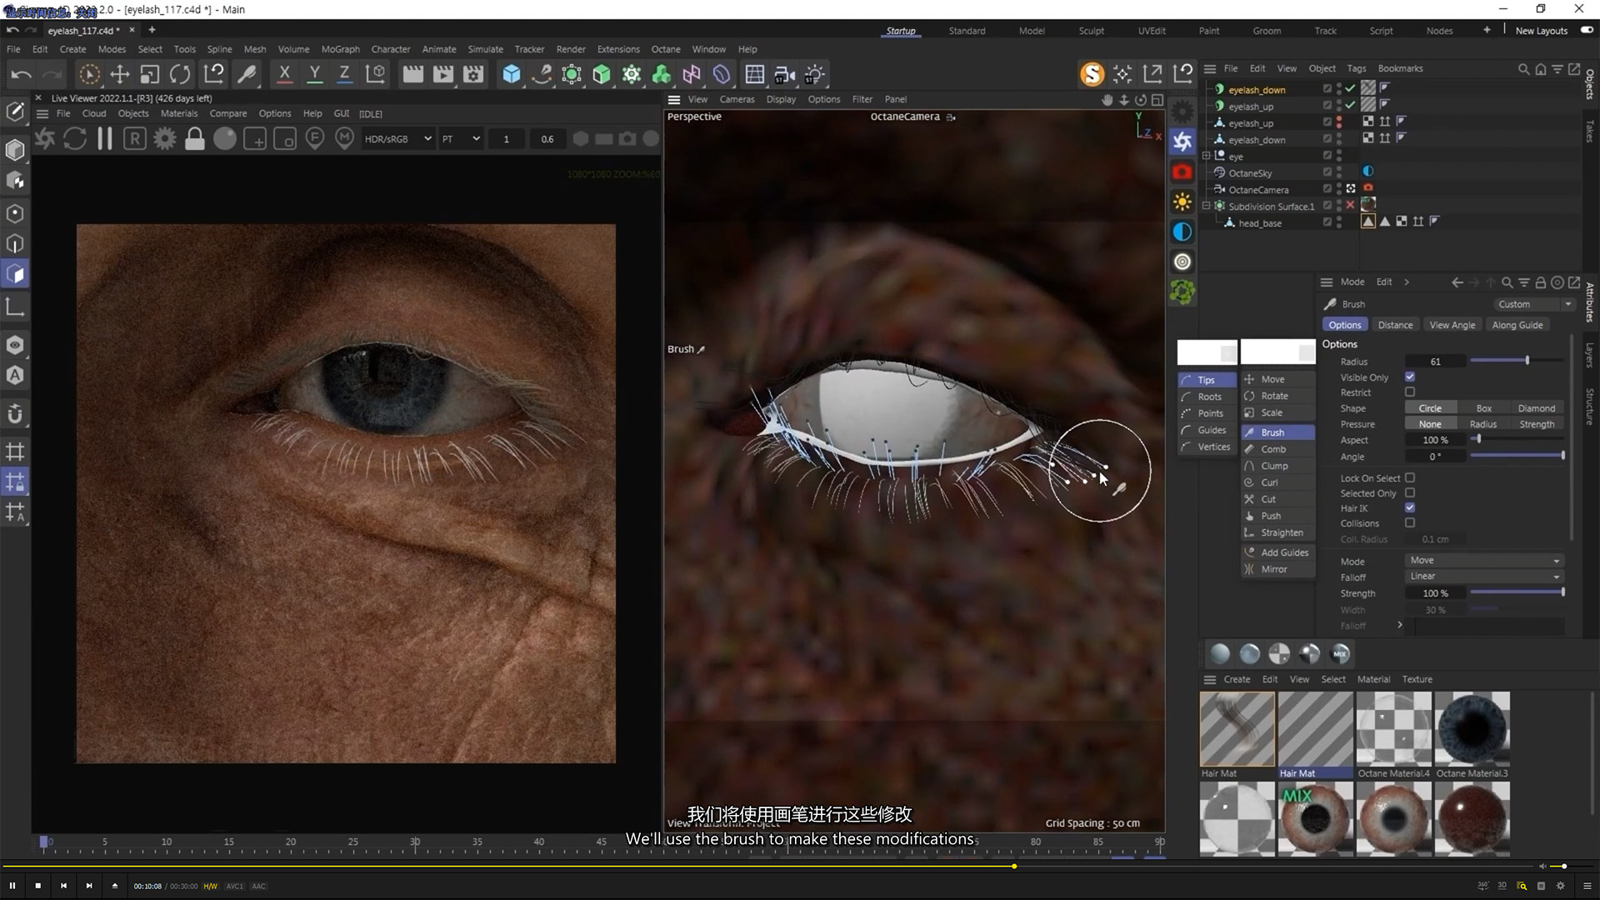Select the Move tool in top toolbar

119,74
